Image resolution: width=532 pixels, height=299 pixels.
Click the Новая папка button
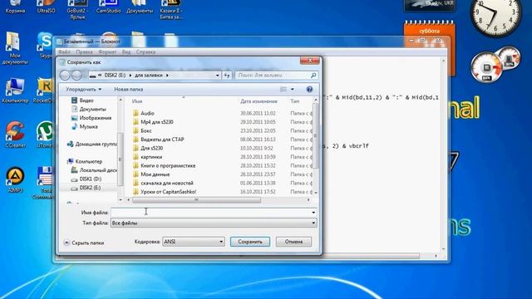coord(129,90)
